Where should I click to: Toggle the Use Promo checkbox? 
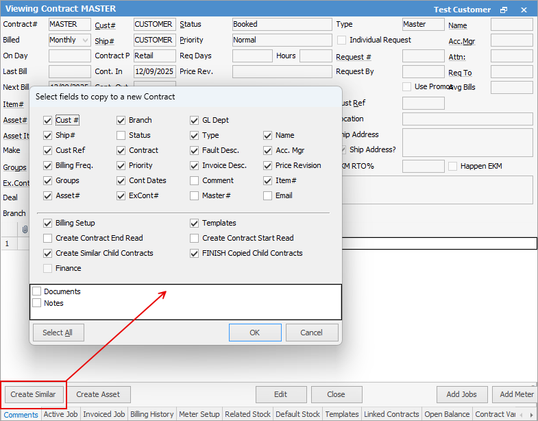406,86
